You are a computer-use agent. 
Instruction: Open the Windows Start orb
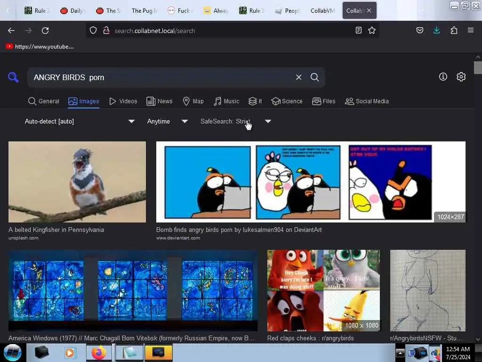(x=12, y=353)
